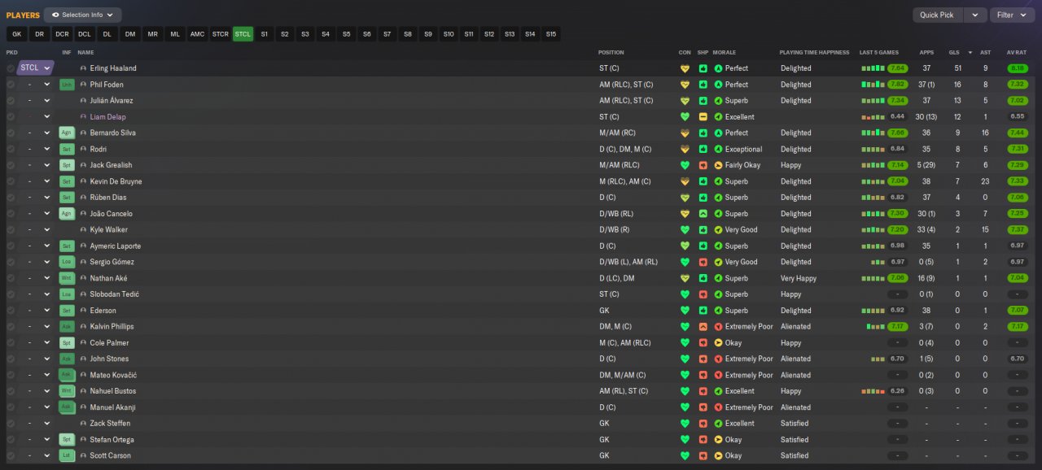Click the eye icon in Selection Info

pos(55,15)
